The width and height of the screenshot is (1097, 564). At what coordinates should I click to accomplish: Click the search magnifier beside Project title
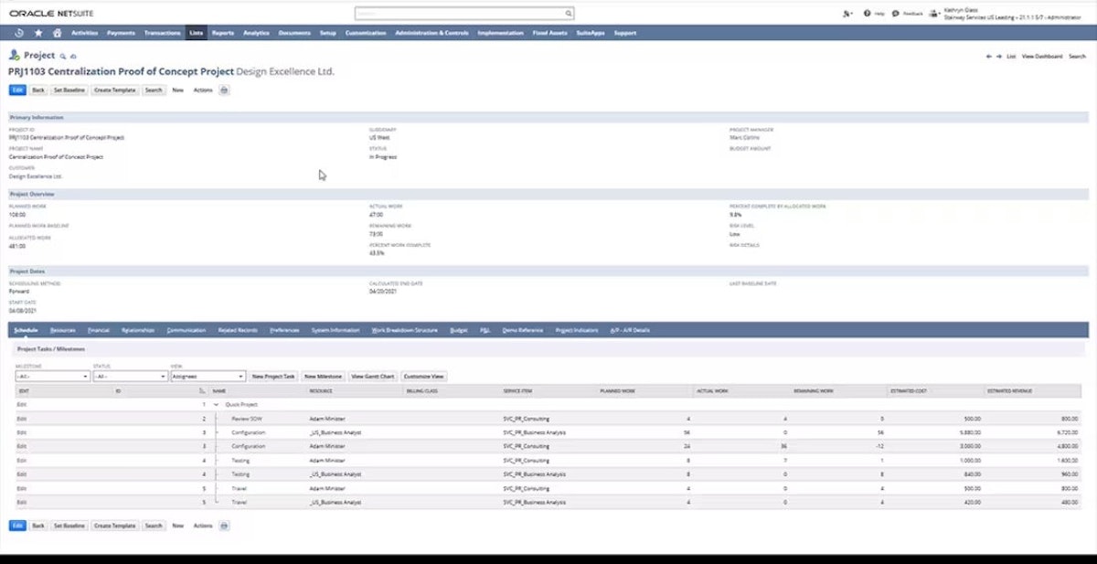pyautogui.click(x=63, y=56)
